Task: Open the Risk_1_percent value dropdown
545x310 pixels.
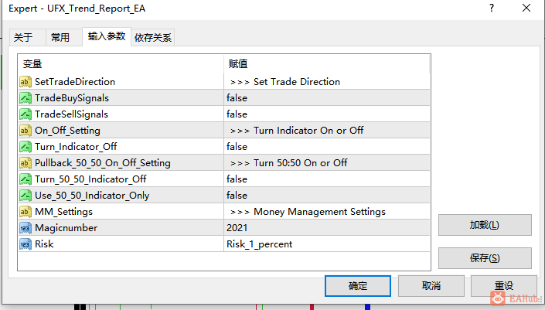Action: (x=327, y=244)
